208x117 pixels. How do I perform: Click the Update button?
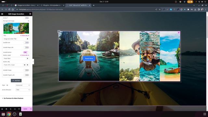tap(25, 109)
